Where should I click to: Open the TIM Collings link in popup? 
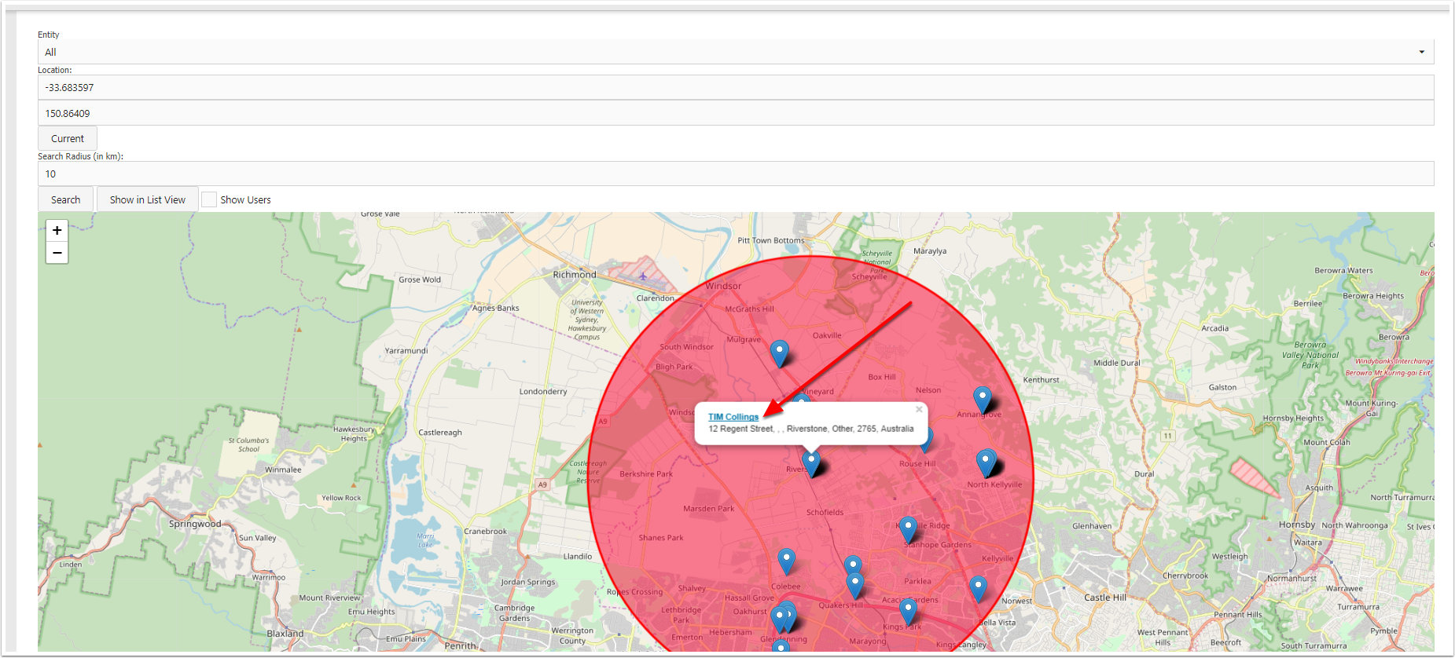tap(733, 417)
